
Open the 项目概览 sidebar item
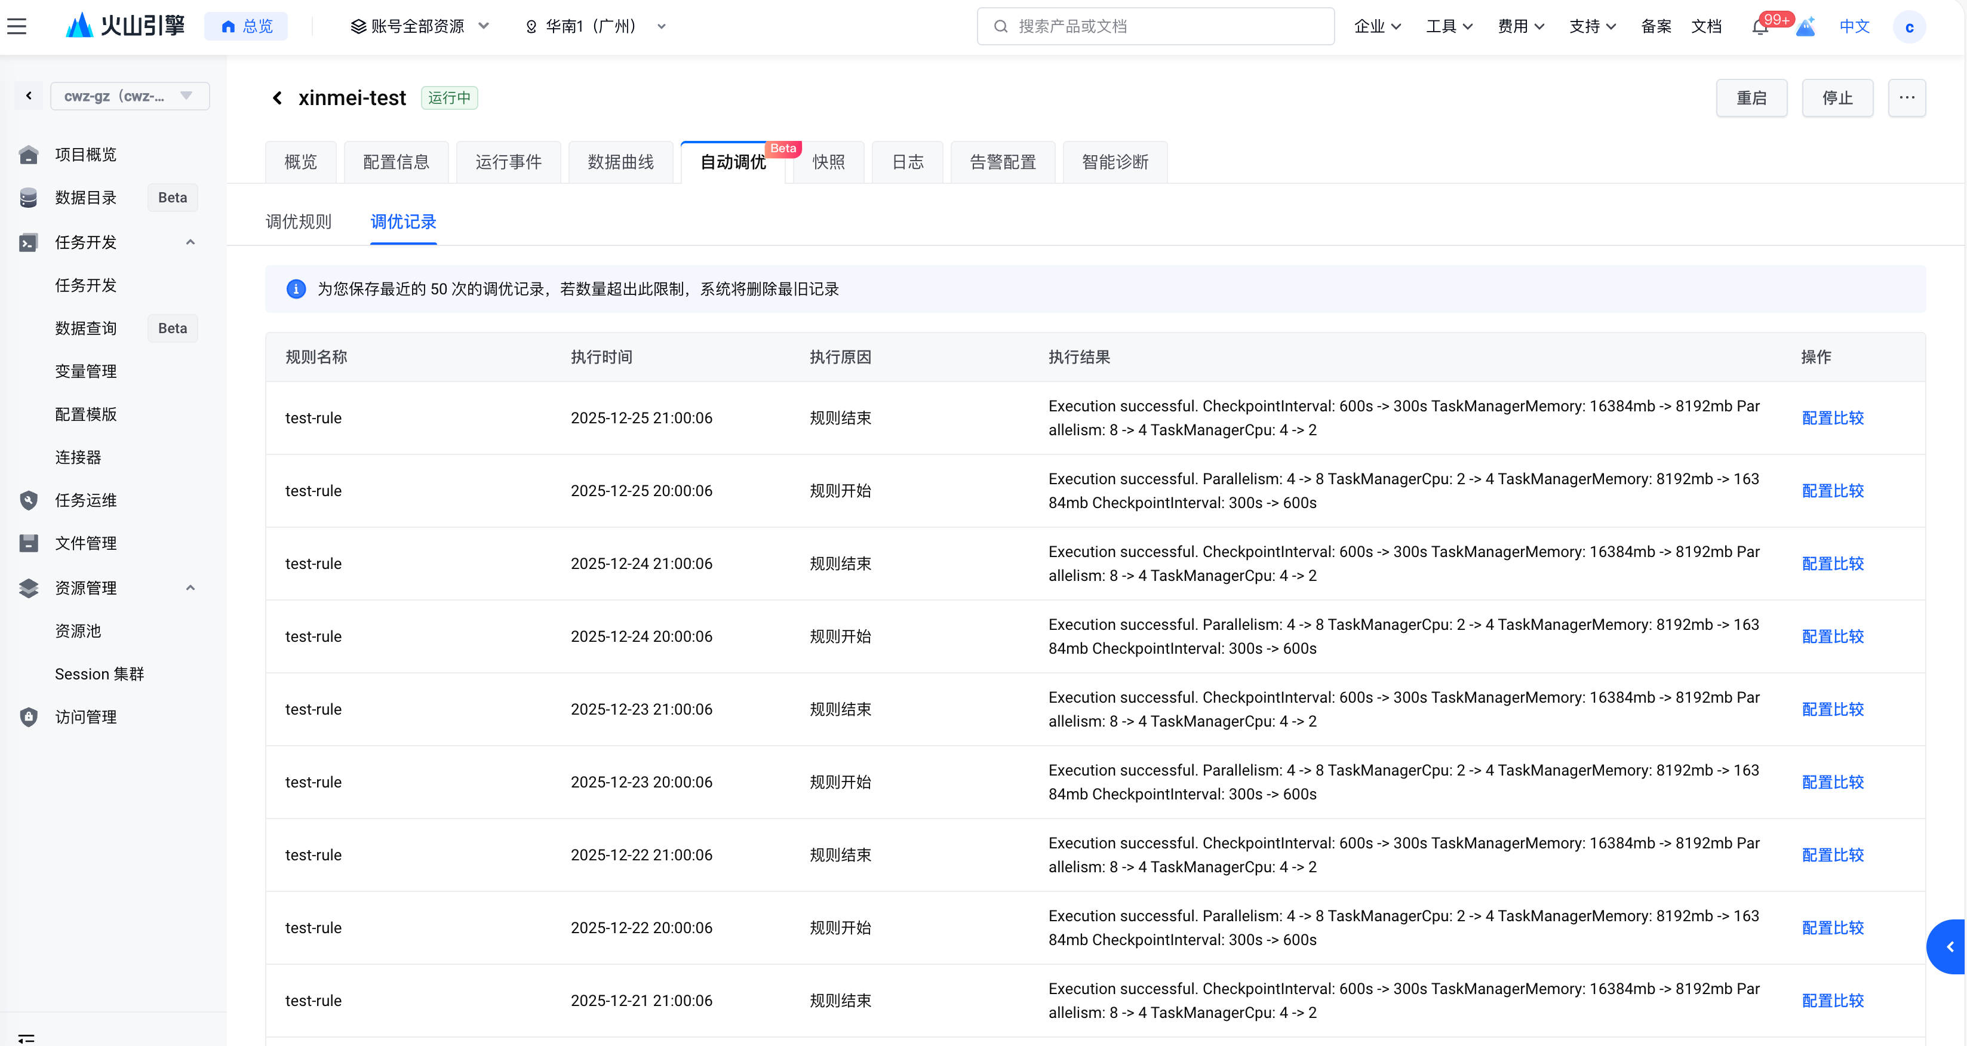(85, 154)
